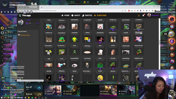Open the borpaShoot emote card

click(62, 37)
